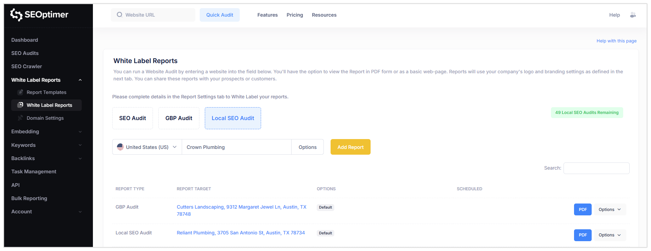
Task: Open the Help with this page link
Action: (x=616, y=41)
